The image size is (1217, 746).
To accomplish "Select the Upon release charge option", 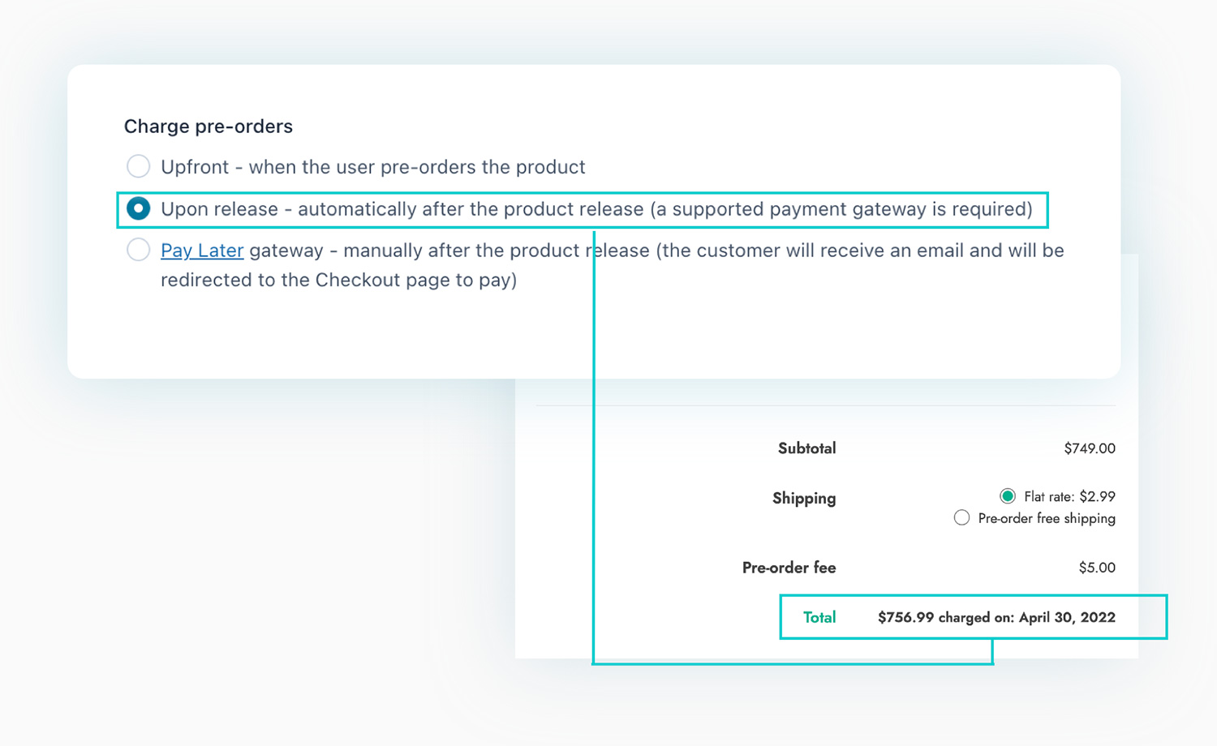I will (x=138, y=208).
